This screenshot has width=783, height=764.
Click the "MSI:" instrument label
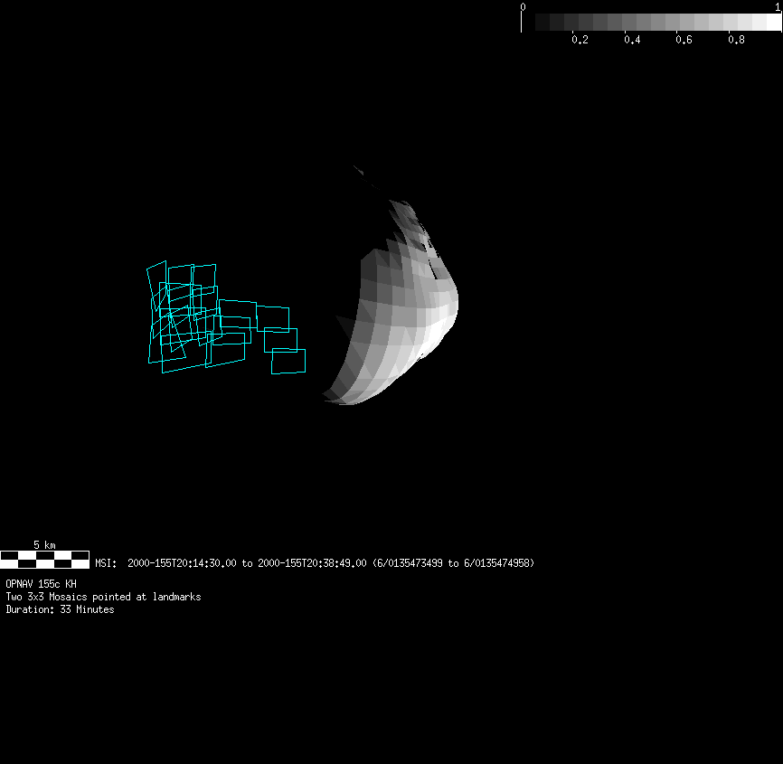pos(106,563)
